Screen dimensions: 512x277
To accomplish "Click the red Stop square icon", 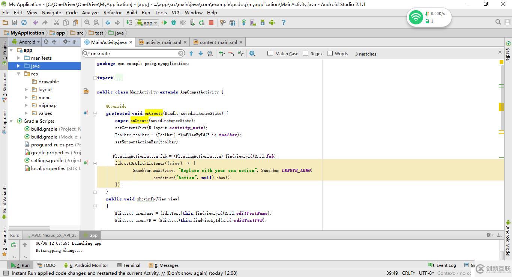I will click(211, 23).
